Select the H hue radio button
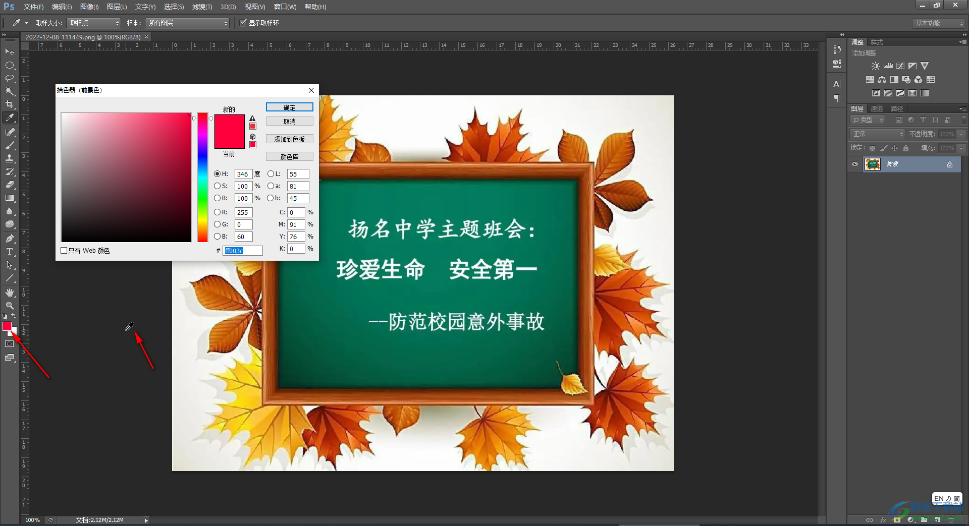The image size is (969, 526). click(x=217, y=174)
